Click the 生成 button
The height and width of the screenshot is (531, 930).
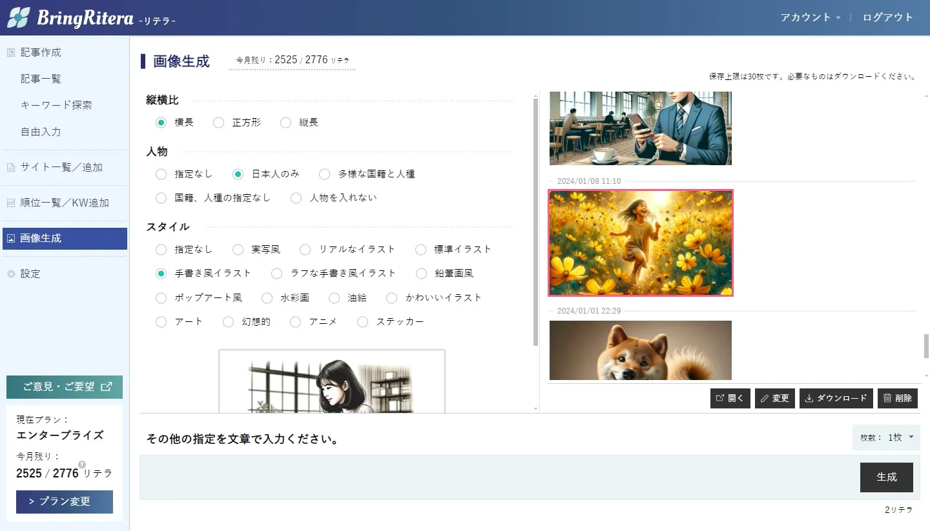(x=886, y=477)
